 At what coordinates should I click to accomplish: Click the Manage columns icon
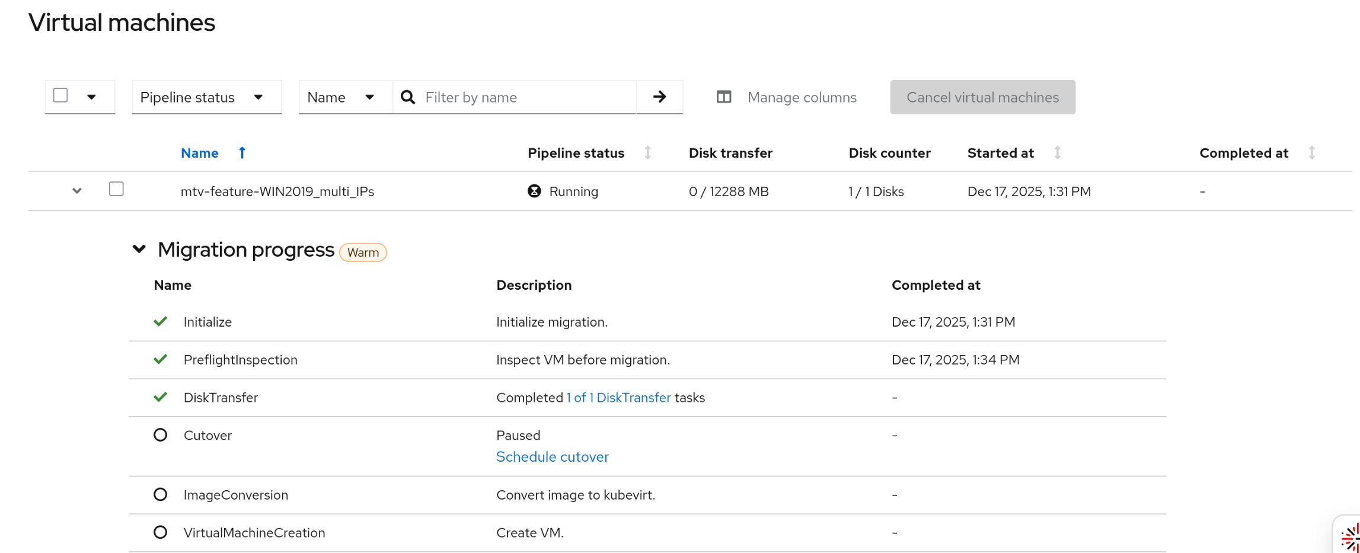tap(724, 97)
